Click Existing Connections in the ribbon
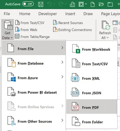Screen dimensions: 120x131 click(x=72, y=30)
